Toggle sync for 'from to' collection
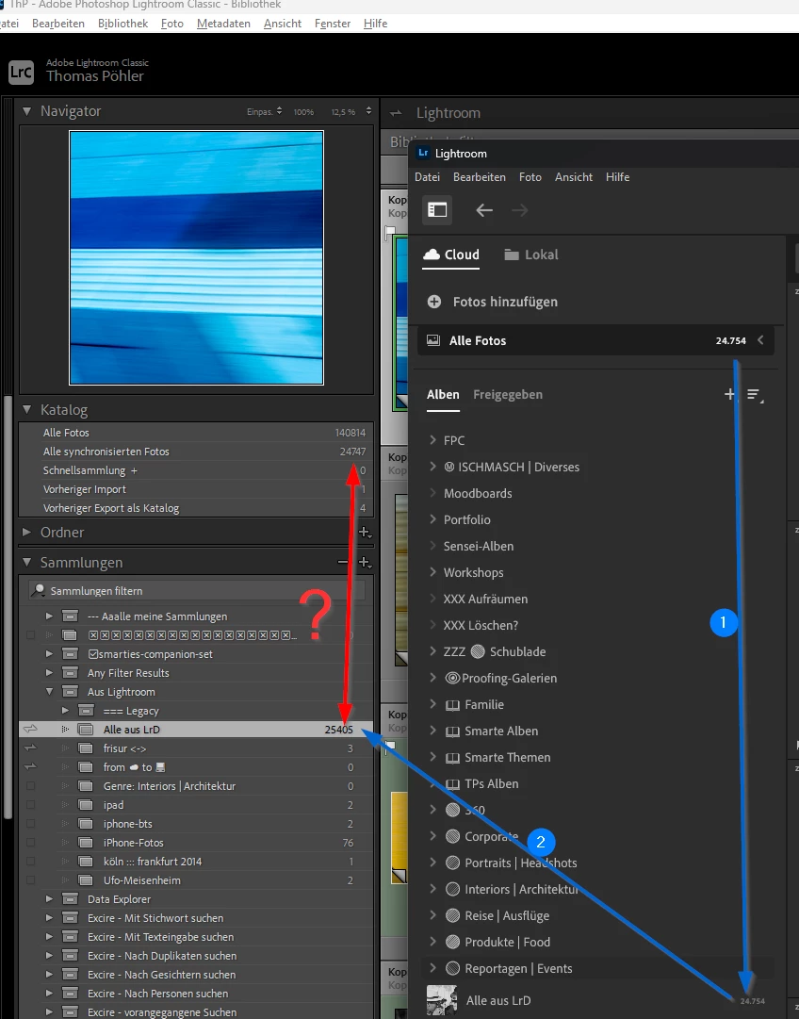This screenshot has height=1019, width=799. click(x=30, y=767)
